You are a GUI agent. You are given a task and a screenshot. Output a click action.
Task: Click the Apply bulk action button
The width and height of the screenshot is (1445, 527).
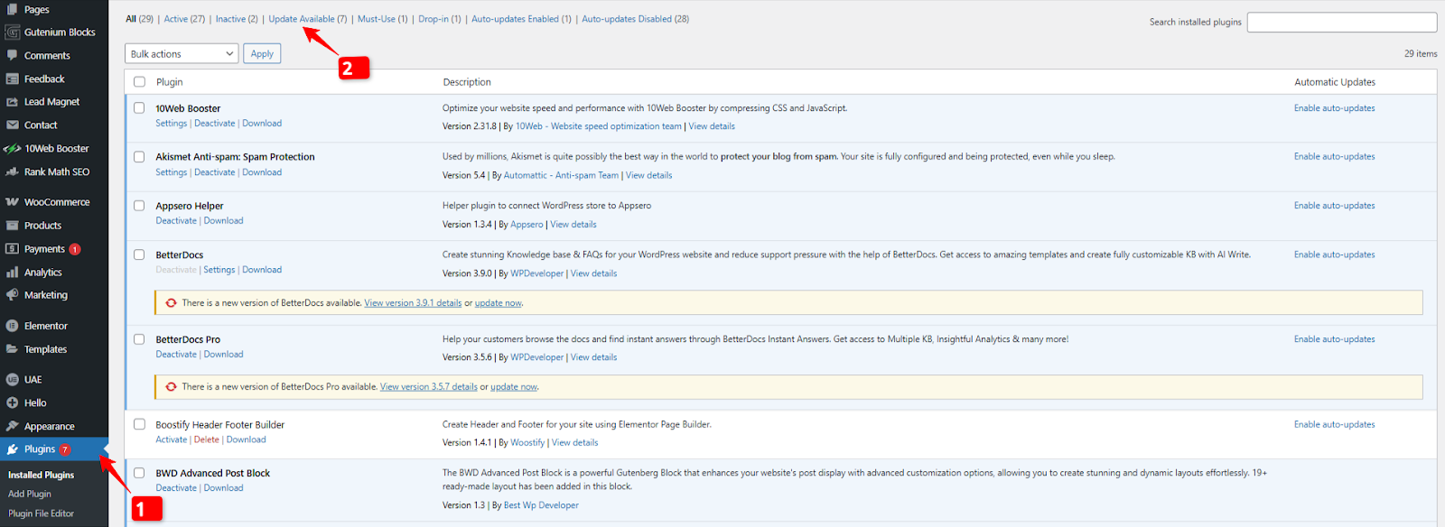click(x=262, y=54)
